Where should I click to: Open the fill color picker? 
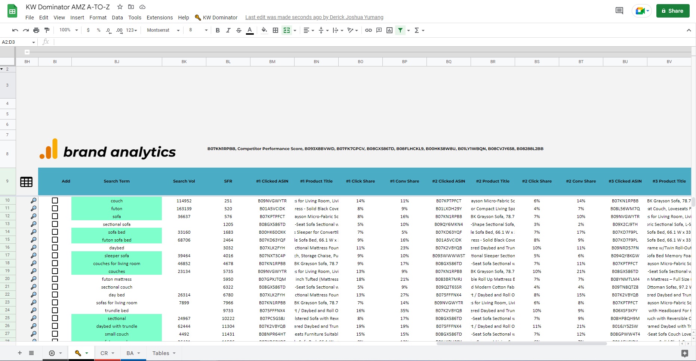coord(264,30)
